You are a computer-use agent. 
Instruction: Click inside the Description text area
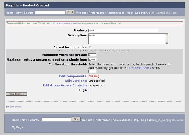(x=127, y=39)
